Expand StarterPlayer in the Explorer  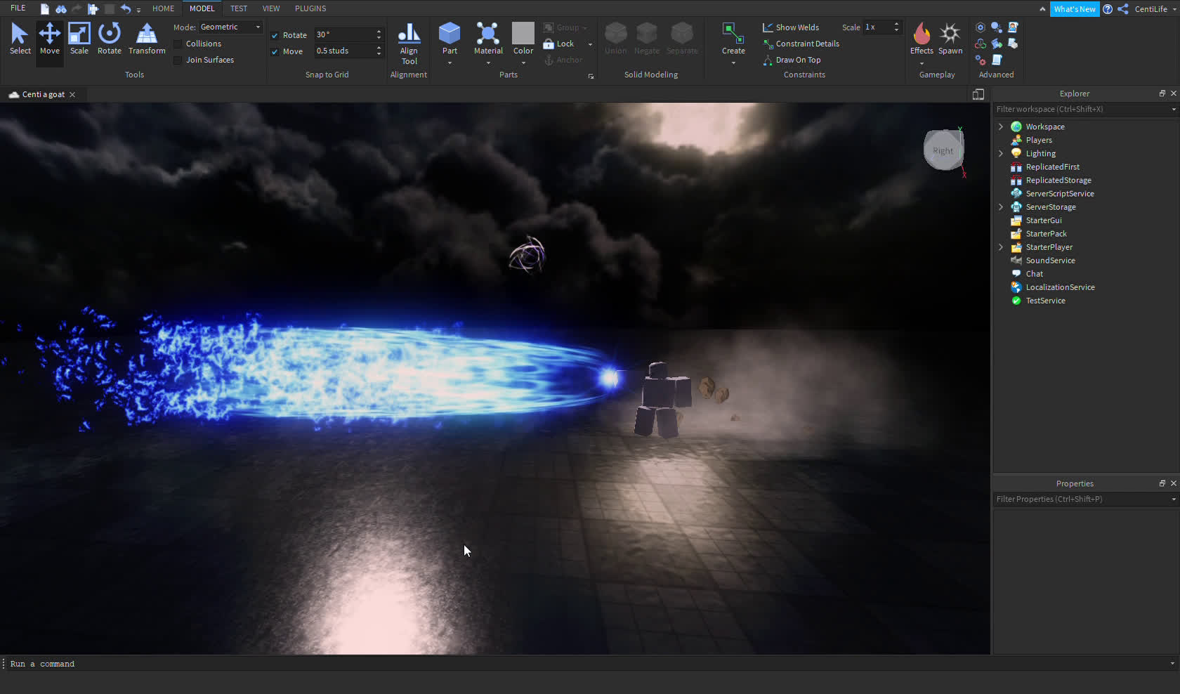point(1000,247)
